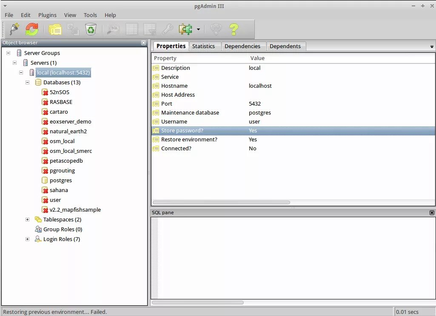Open the File menu
Screen dimensions: 436x316
click(9, 15)
